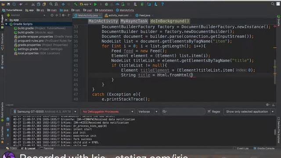Open the app run configuration dropdown
The width and height of the screenshot is (281, 158).
point(86,4)
